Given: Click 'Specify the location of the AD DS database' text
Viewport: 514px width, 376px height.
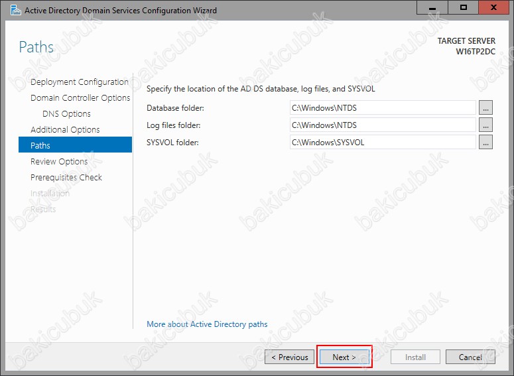Looking at the screenshot, I should 222,89.
